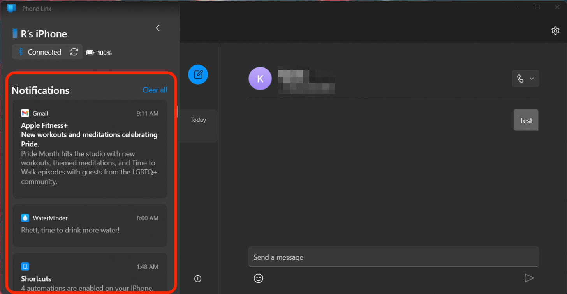Expand the call options dropdown chevron
567x294 pixels.
point(532,79)
